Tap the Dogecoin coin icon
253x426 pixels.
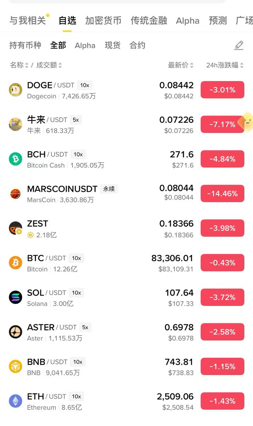(x=16, y=89)
